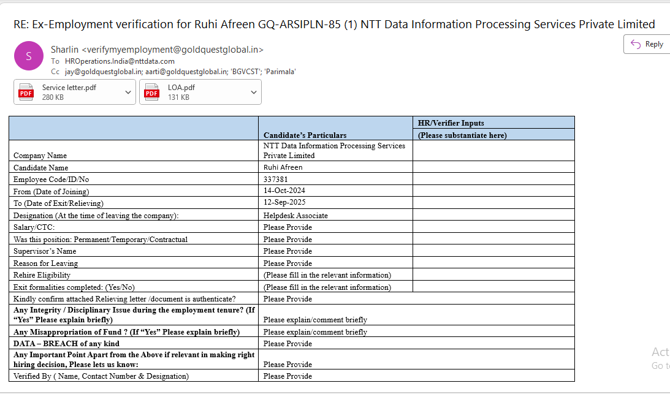The height and width of the screenshot is (394, 670).
Task: Select the 'Parimala' Cc recipient
Action: [281, 72]
